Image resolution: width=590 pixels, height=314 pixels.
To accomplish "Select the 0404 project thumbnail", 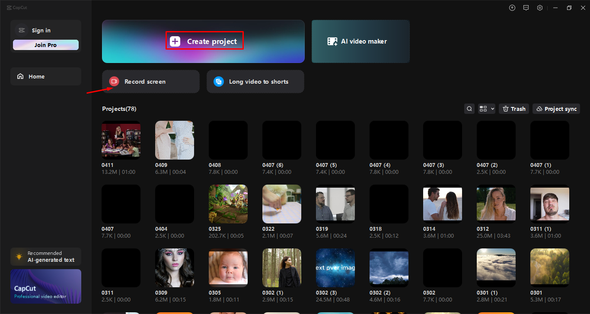I will pos(175,204).
